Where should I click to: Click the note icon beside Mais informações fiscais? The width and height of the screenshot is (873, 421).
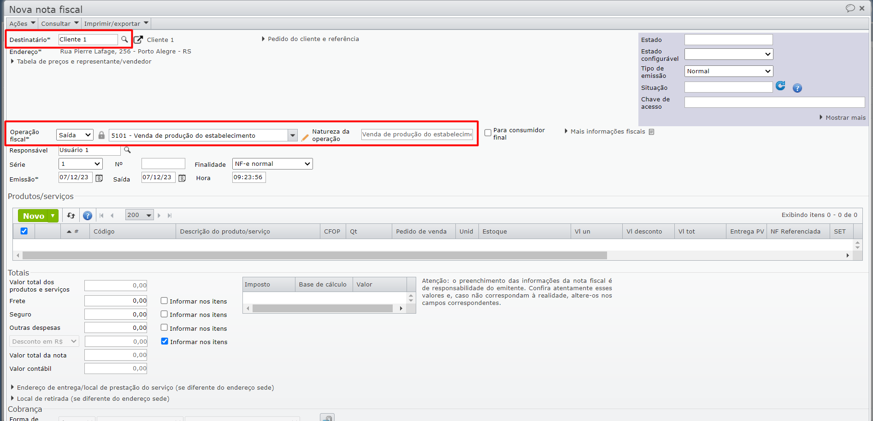click(x=651, y=132)
